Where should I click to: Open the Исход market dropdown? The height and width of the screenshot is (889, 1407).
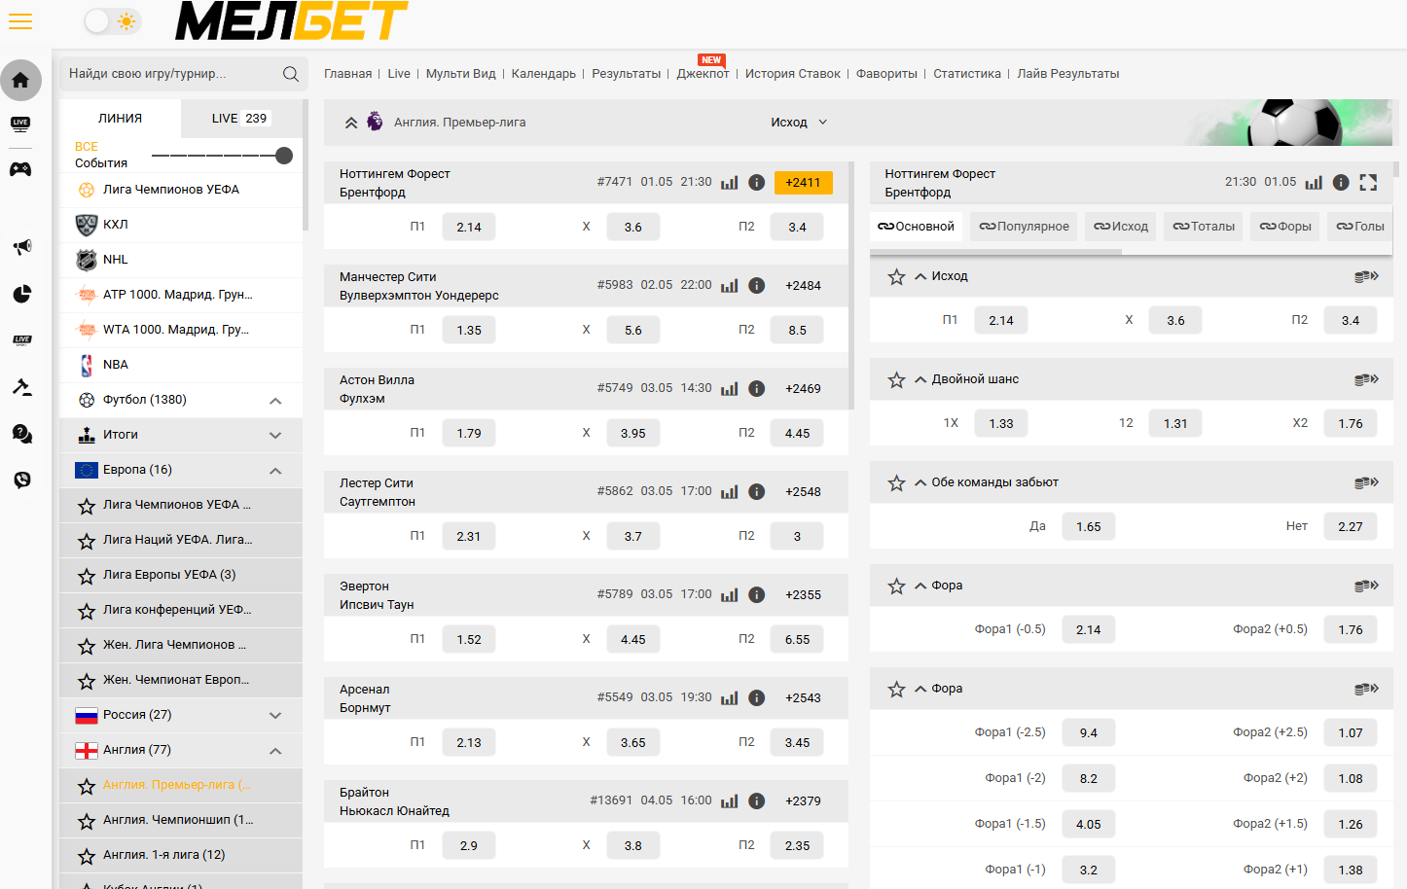(x=799, y=123)
